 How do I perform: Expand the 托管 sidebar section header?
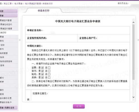[x=9, y=11]
